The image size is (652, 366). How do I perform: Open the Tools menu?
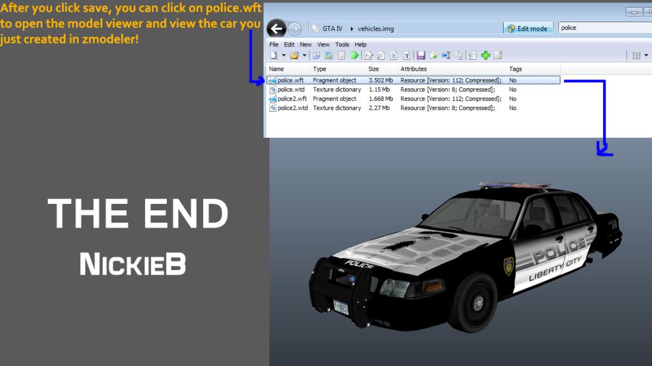pyautogui.click(x=342, y=44)
